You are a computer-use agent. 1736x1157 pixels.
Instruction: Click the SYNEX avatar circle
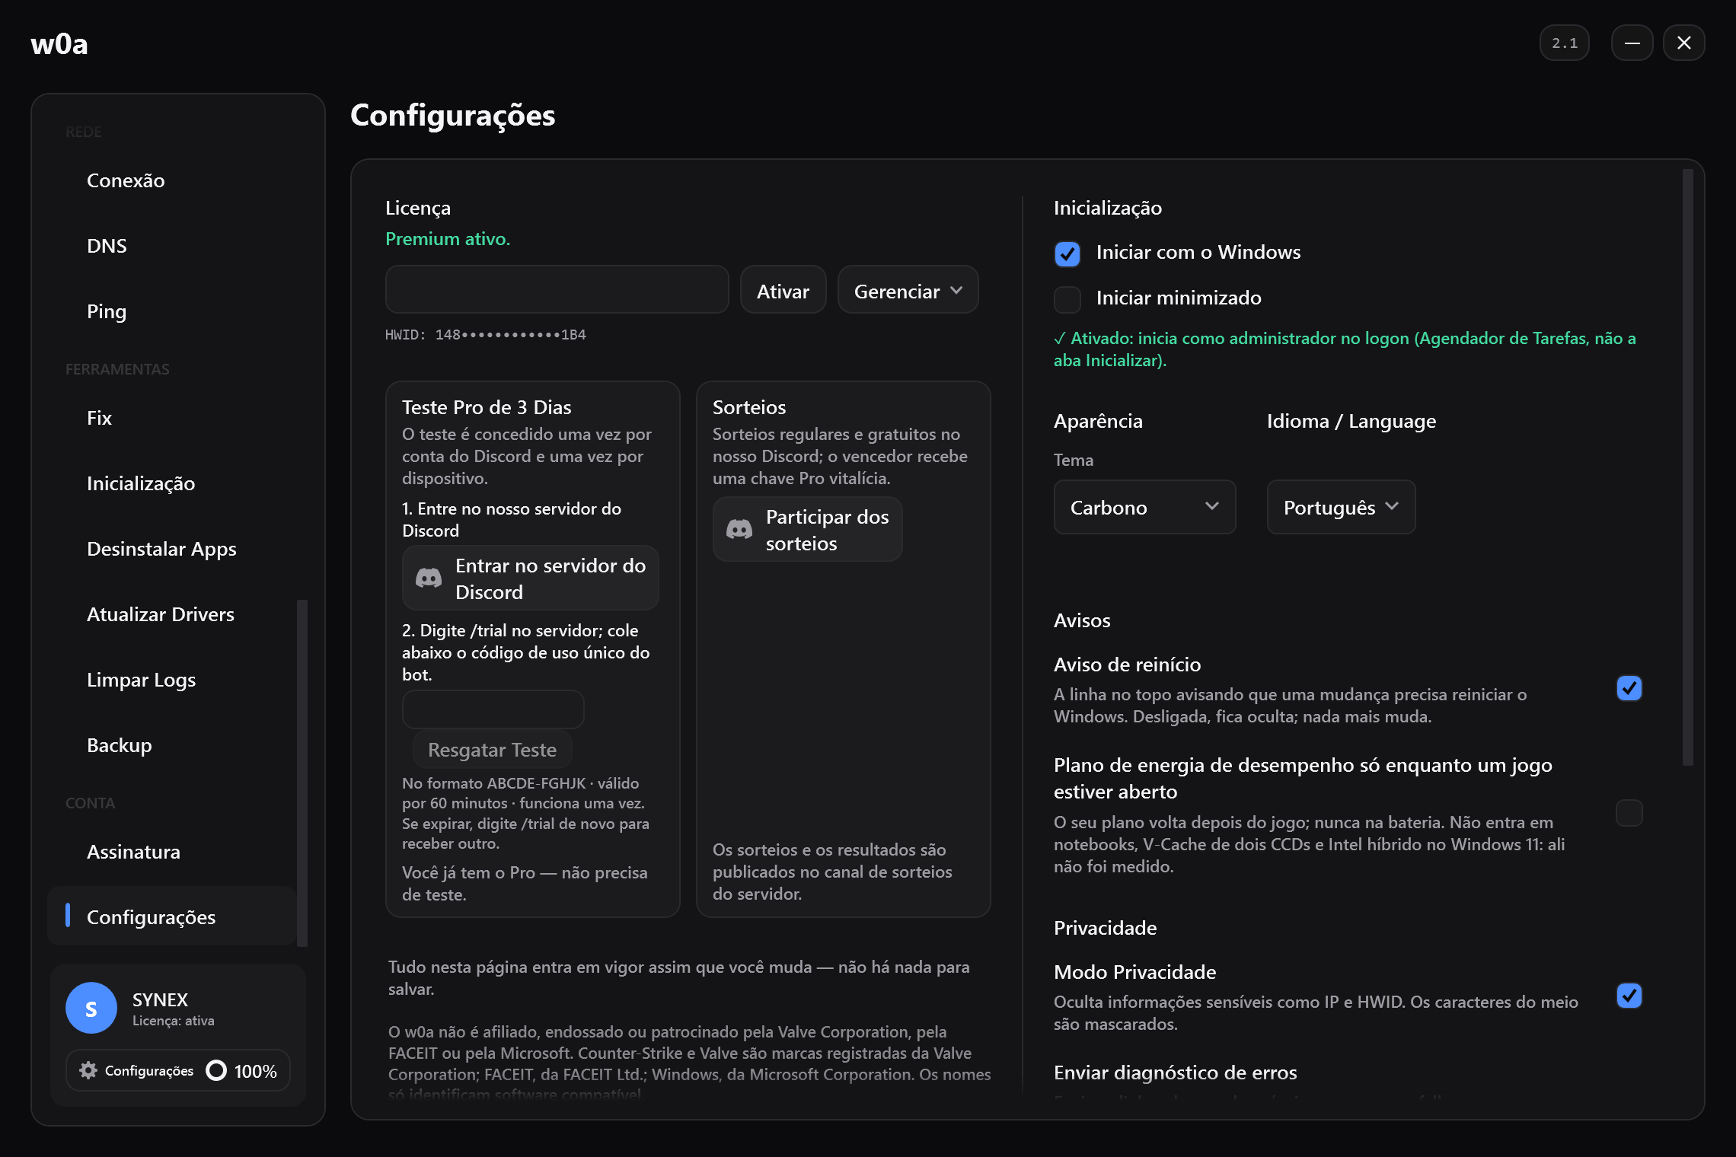tap(91, 1008)
